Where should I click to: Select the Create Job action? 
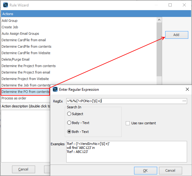point(10,27)
